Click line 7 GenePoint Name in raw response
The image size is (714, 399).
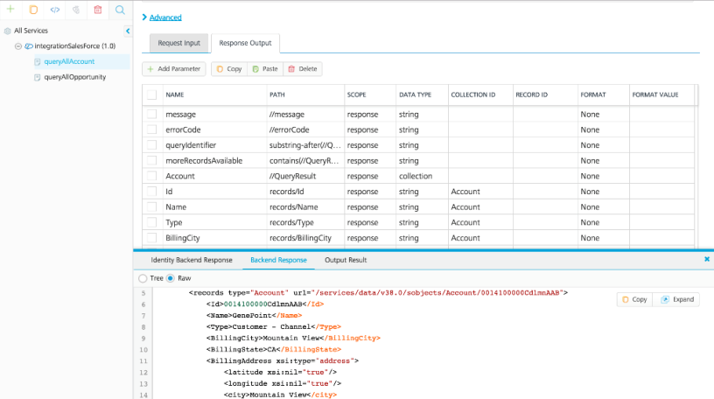coord(254,316)
